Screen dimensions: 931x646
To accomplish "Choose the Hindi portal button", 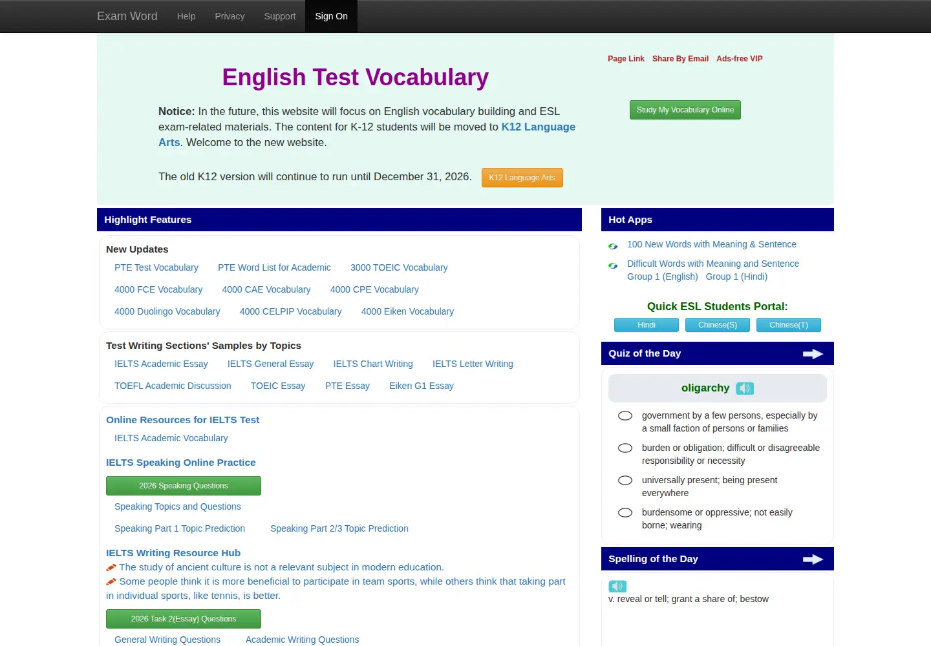I will coord(647,325).
